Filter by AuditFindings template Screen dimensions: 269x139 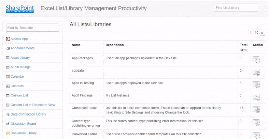[x=20, y=67]
